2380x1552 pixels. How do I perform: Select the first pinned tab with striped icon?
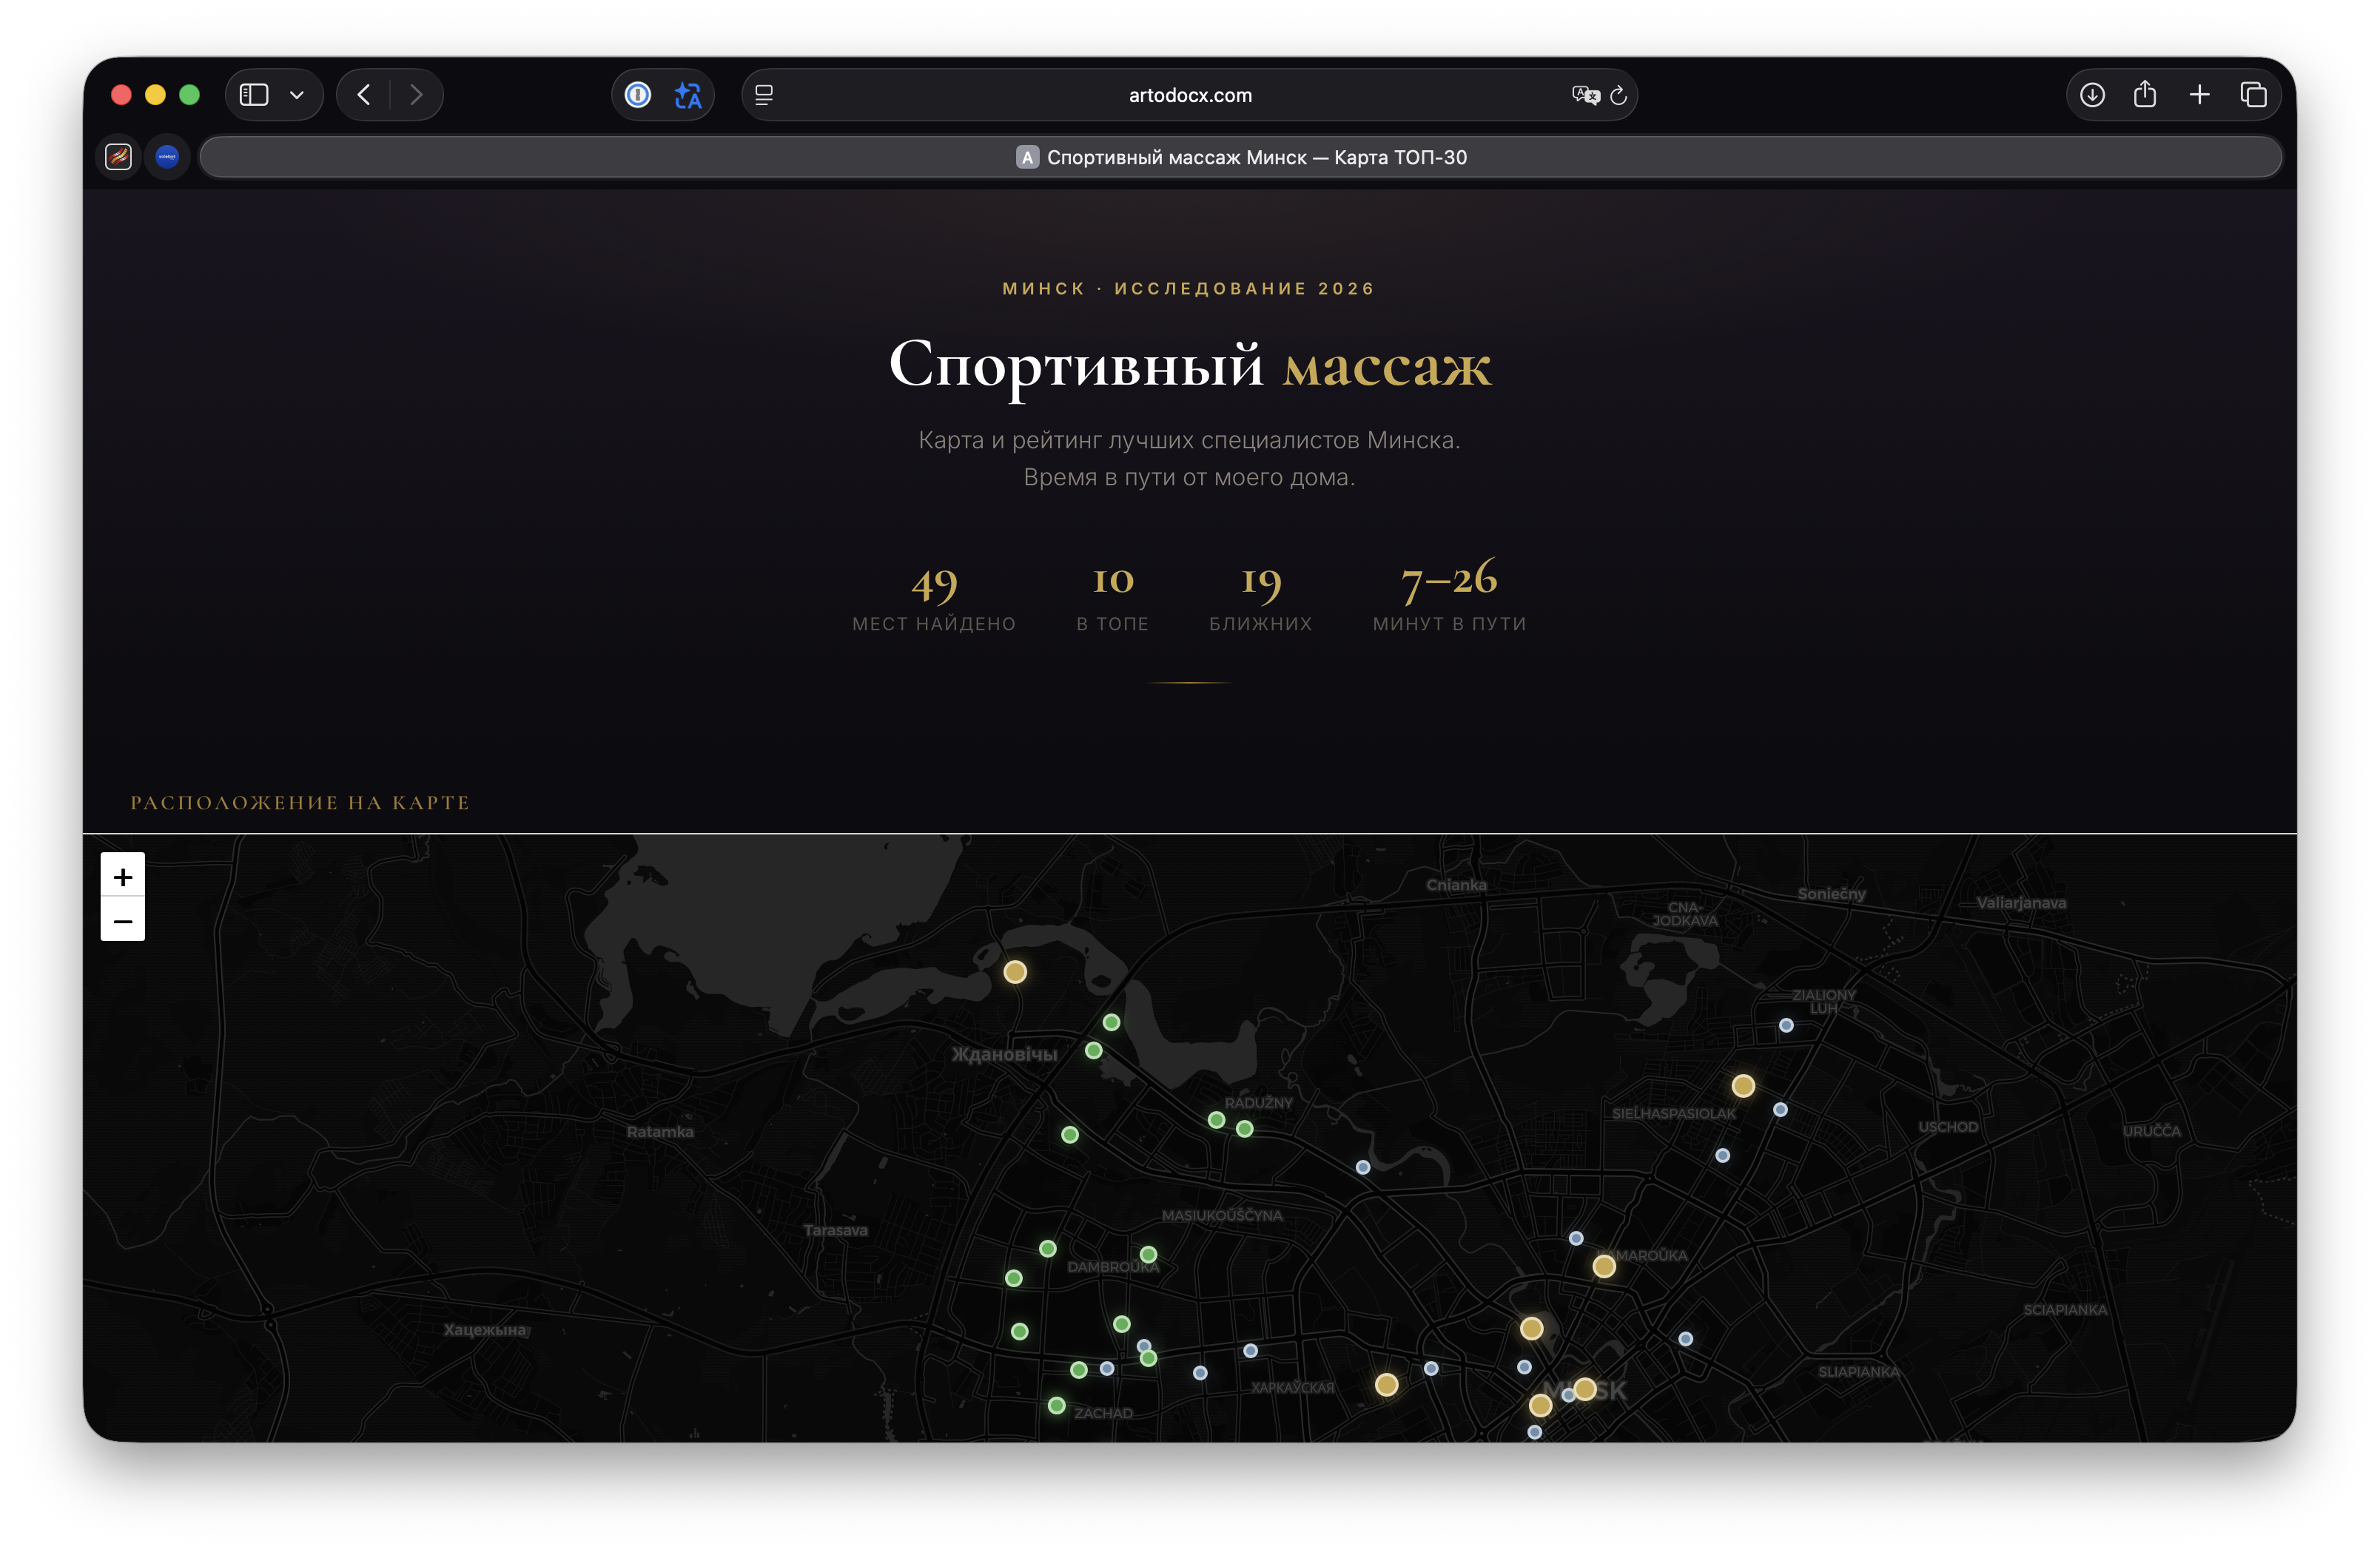coord(119,157)
